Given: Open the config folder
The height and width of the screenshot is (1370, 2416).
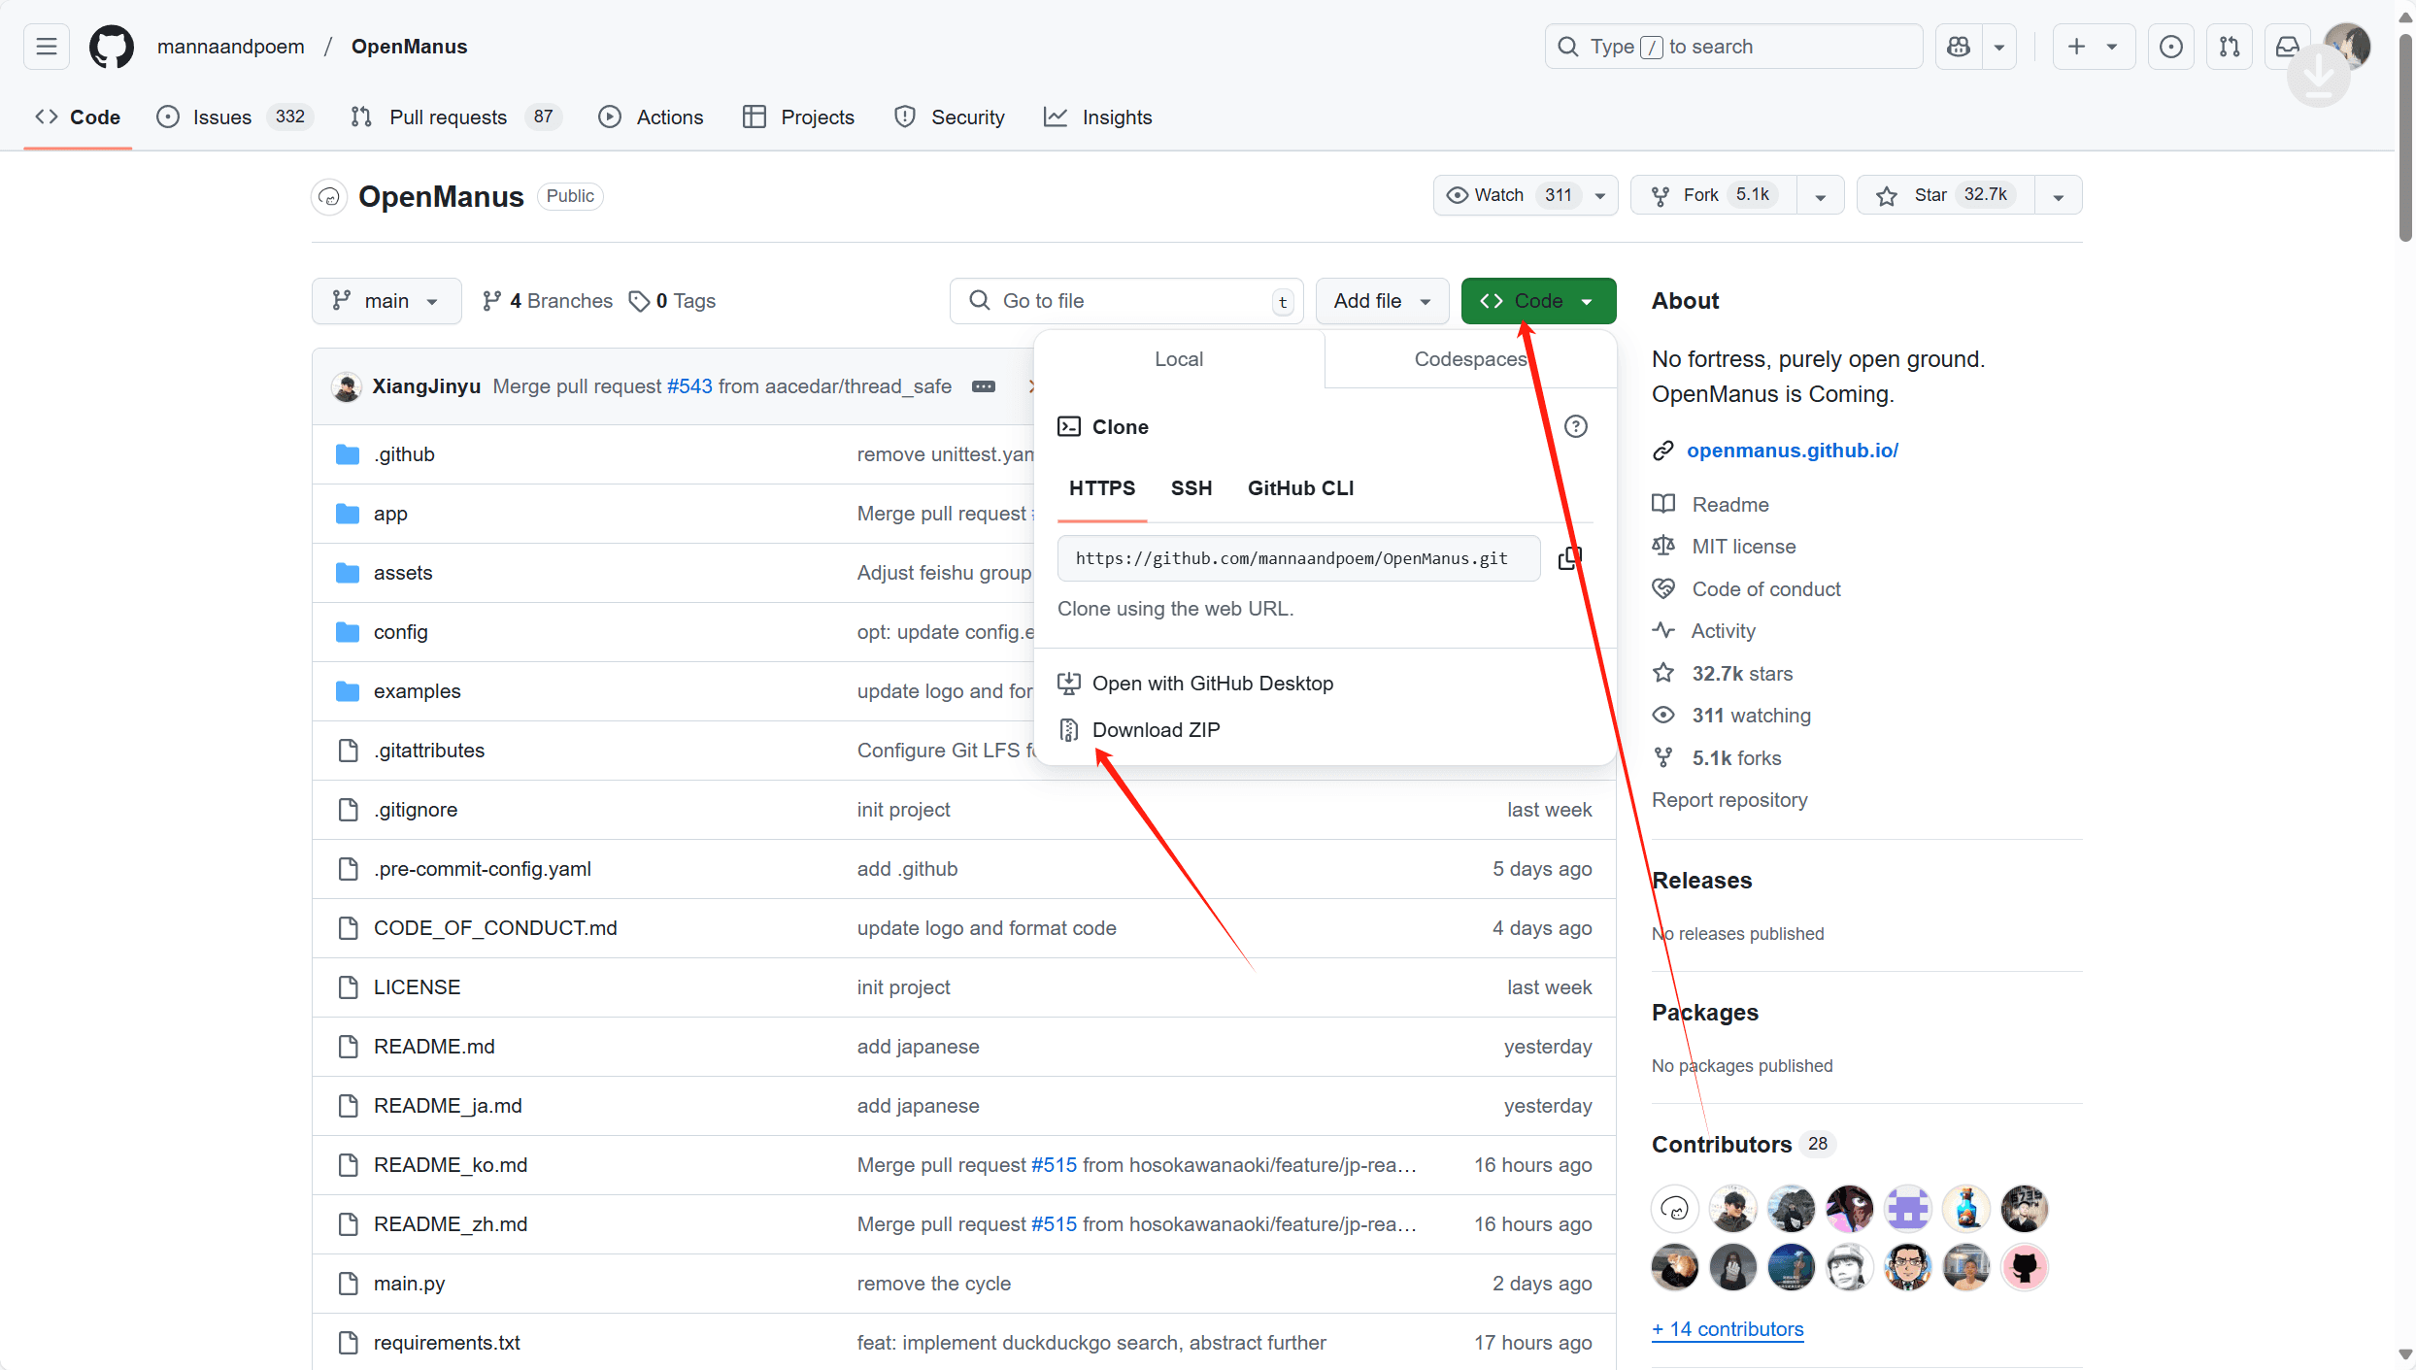Looking at the screenshot, I should click(400, 632).
